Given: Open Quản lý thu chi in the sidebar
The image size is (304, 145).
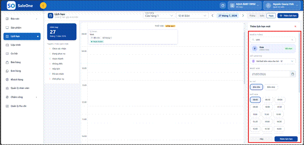Looking at the screenshot, I should (22, 106).
